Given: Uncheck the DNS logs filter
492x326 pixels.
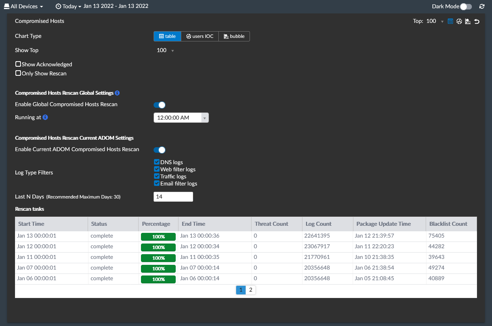Looking at the screenshot, I should 157,162.
